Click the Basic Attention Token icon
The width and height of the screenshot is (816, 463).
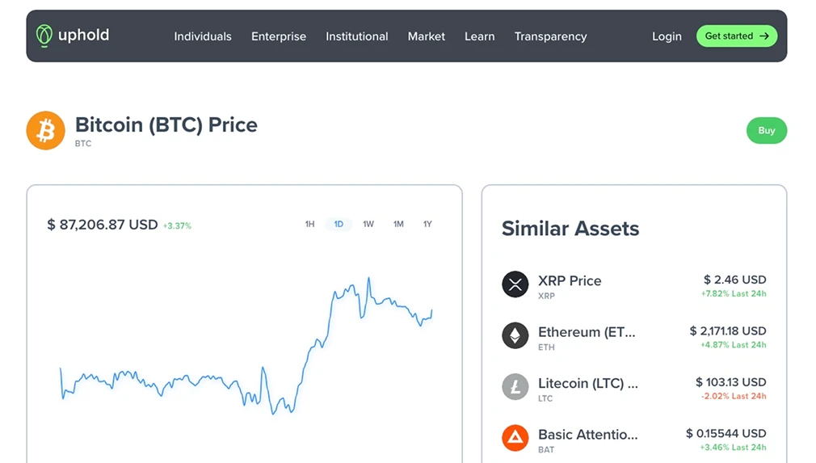click(515, 438)
